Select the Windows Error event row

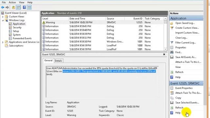pos(103,42)
